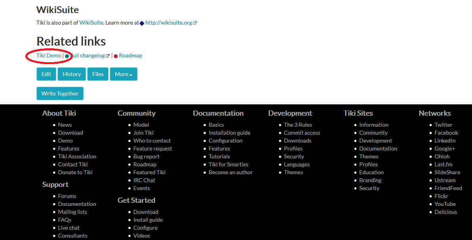Open Commit access link
Image resolution: width=472 pixels, height=240 pixels.
point(302,133)
